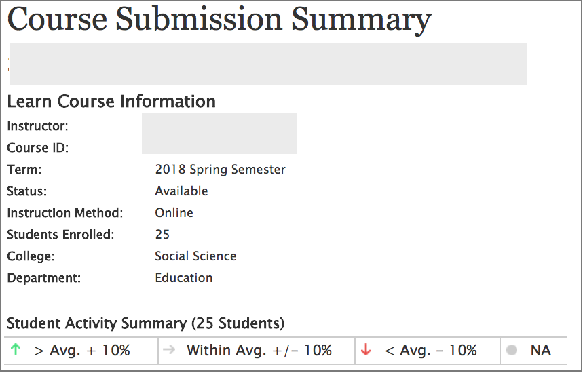This screenshot has width=583, height=373.
Task: Click the NA legend label
Action: 541,351
